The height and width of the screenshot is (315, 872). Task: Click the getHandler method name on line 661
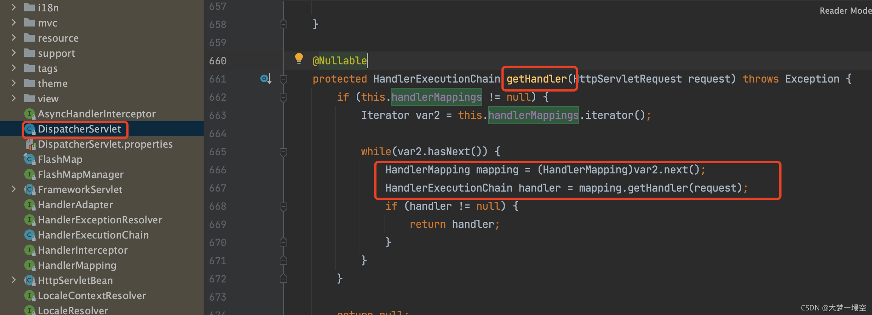pos(537,79)
